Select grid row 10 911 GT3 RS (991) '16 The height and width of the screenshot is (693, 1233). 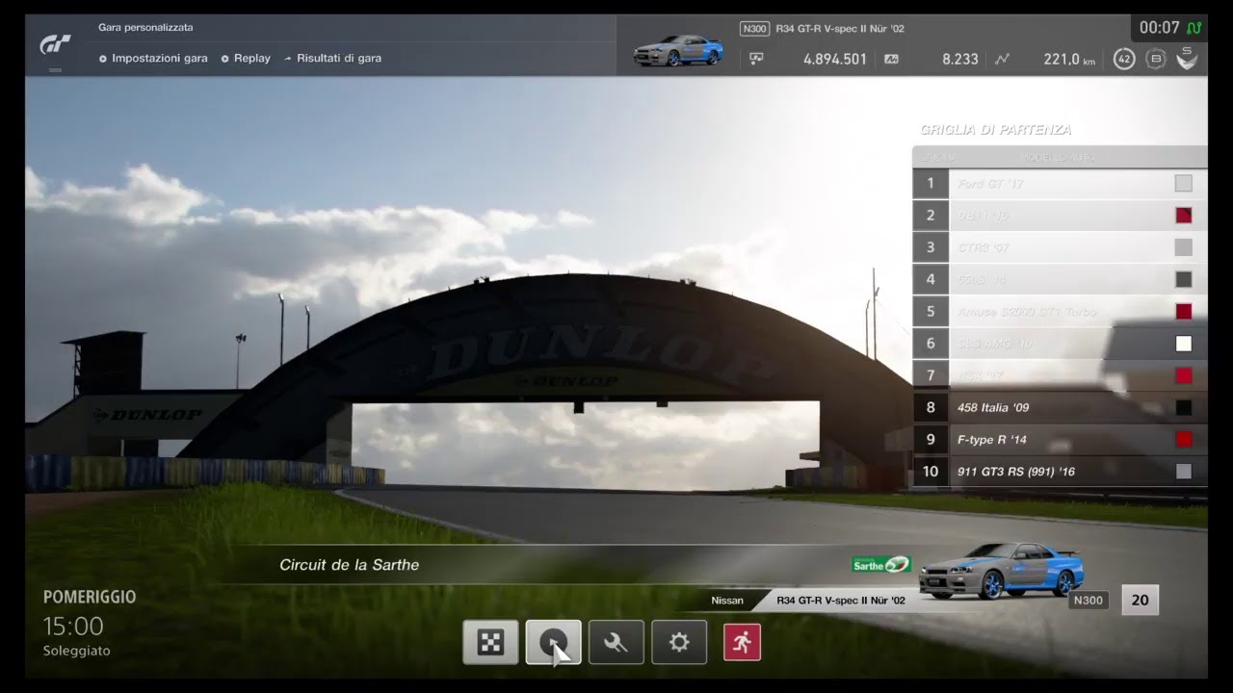pos(1060,472)
